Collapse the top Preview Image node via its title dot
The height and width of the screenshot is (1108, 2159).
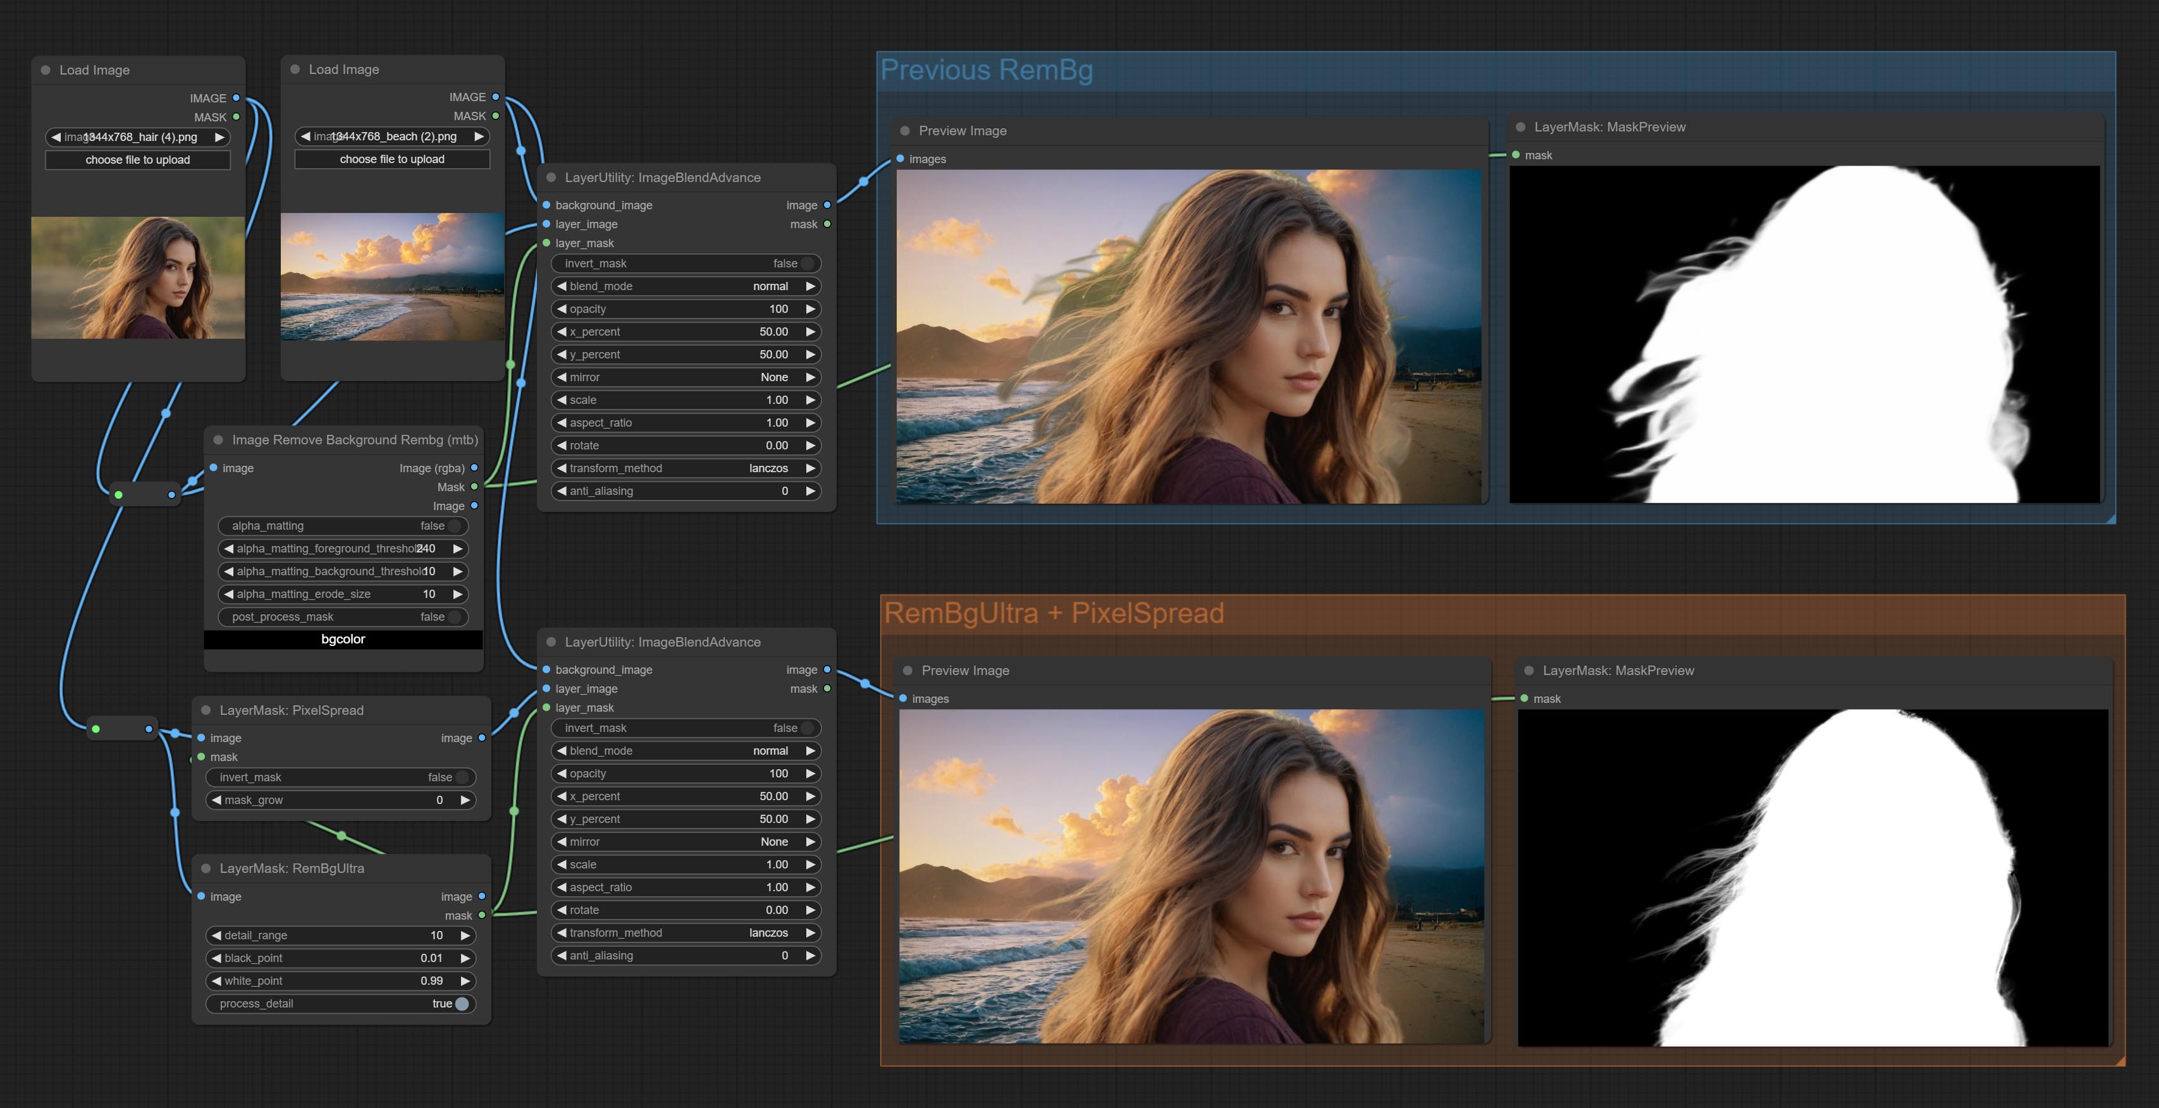905,131
